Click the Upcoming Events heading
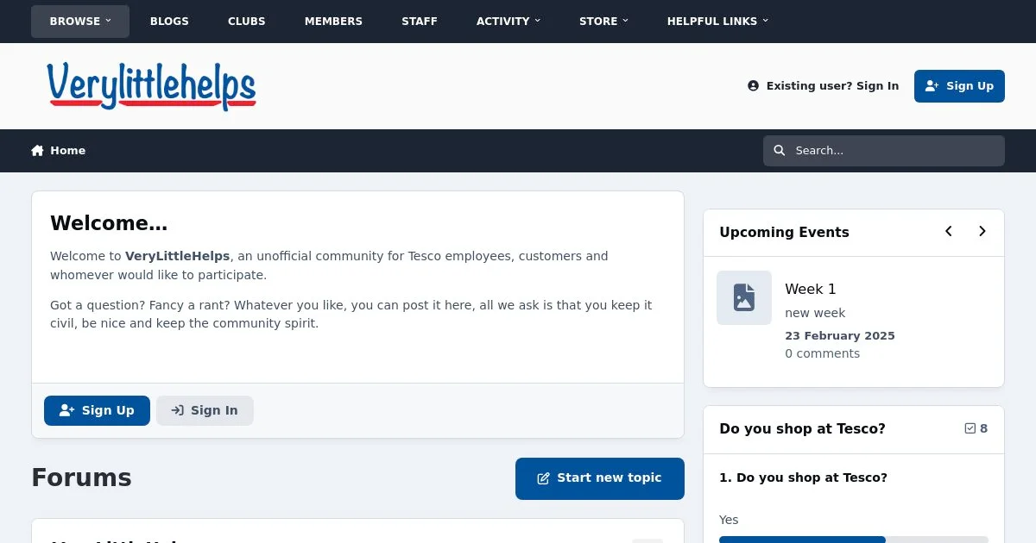Image resolution: width=1036 pixels, height=543 pixels. pos(784,232)
